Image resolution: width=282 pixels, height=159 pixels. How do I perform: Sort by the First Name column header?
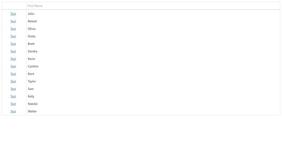tap(153, 6)
